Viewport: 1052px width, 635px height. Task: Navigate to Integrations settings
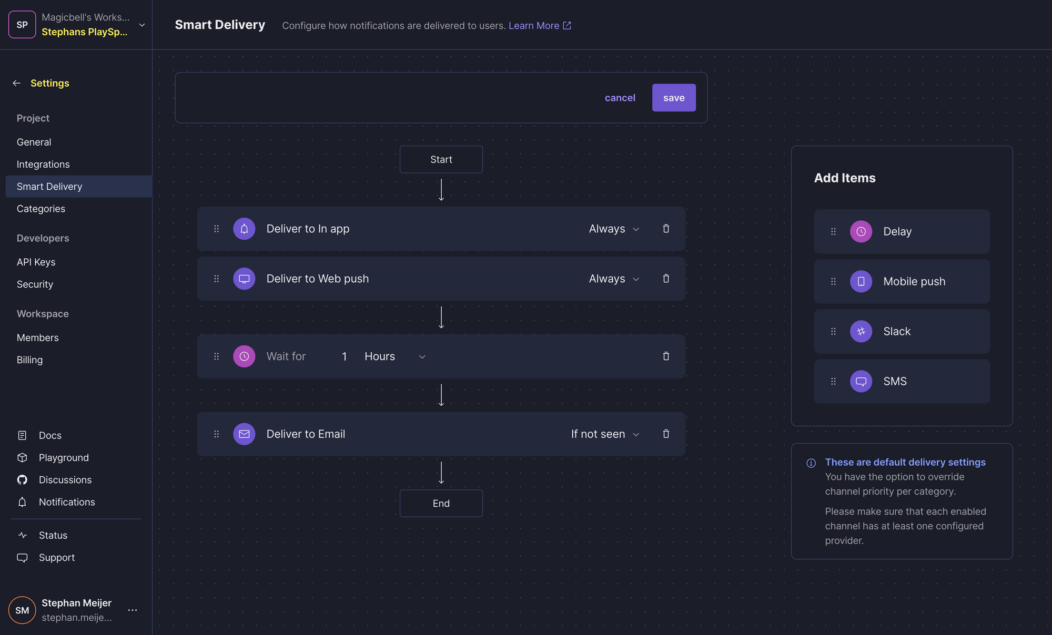43,164
